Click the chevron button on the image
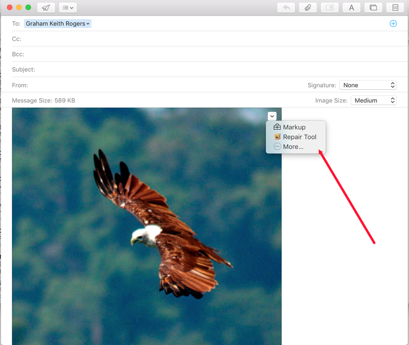This screenshot has height=345, width=409. (x=272, y=116)
